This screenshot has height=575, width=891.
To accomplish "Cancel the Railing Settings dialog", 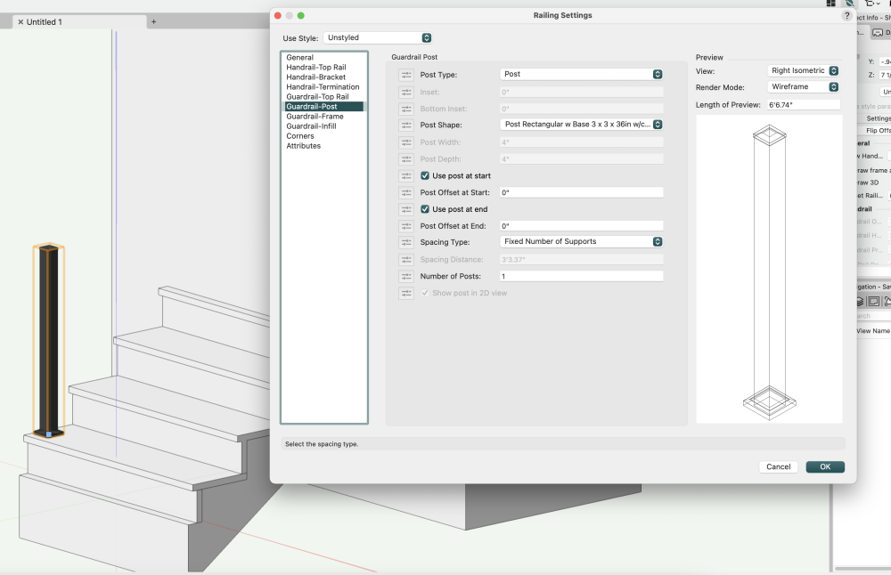I will coord(778,466).
